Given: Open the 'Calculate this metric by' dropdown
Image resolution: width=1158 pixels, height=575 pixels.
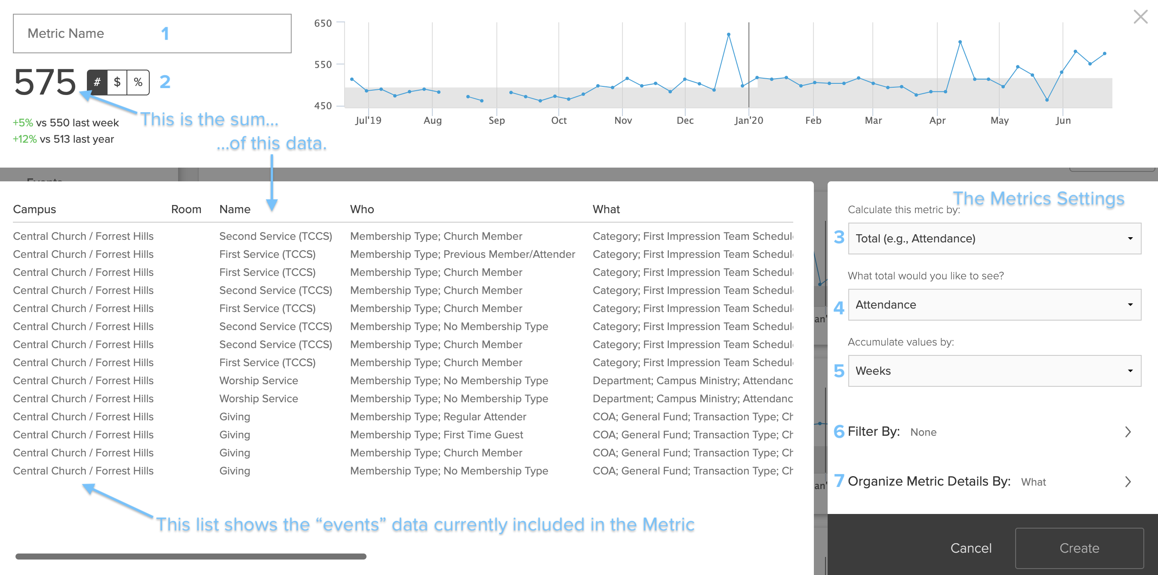Looking at the screenshot, I should pos(994,239).
